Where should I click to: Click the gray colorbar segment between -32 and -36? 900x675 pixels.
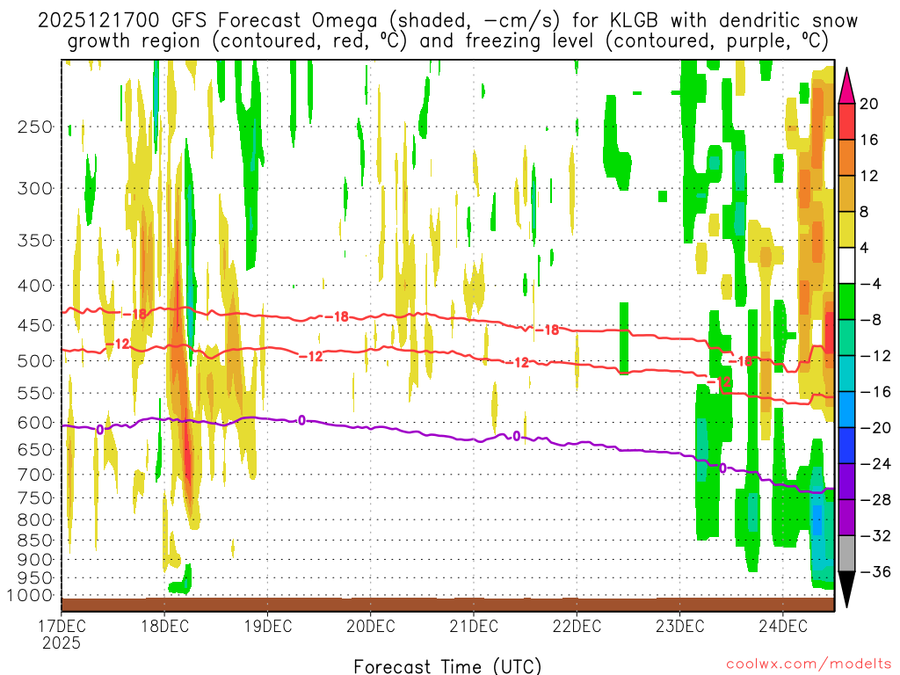[x=846, y=554]
